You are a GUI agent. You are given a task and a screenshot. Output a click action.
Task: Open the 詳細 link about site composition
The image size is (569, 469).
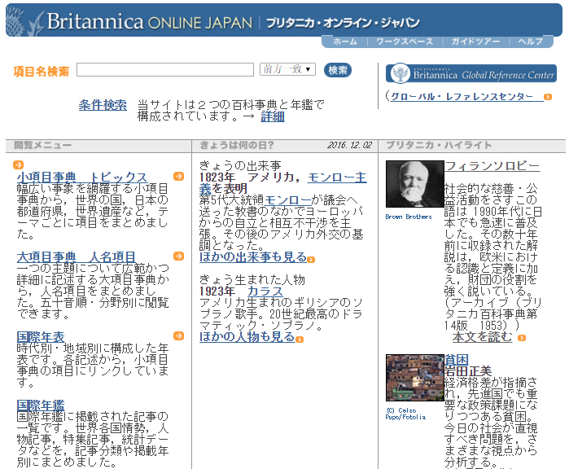tap(273, 116)
